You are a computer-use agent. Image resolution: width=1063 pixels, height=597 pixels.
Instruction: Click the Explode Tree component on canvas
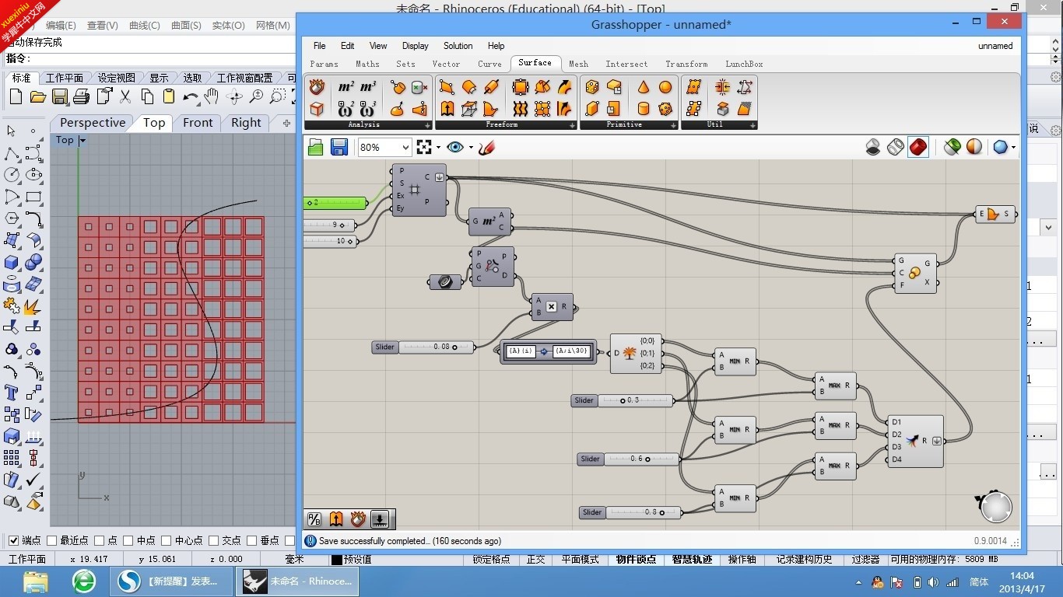click(637, 354)
